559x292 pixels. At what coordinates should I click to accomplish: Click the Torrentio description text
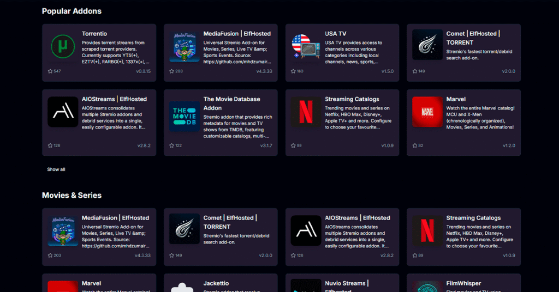point(116,52)
